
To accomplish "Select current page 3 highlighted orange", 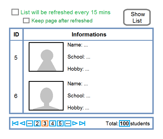I will coord(45,123).
